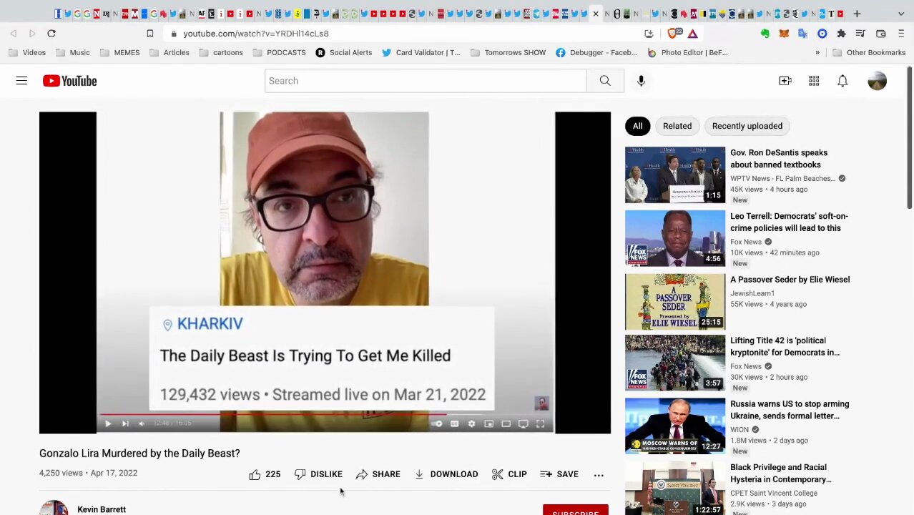Click the DISLIKE thumbs down button
Image resolution: width=914 pixels, height=515 pixels.
(x=318, y=474)
